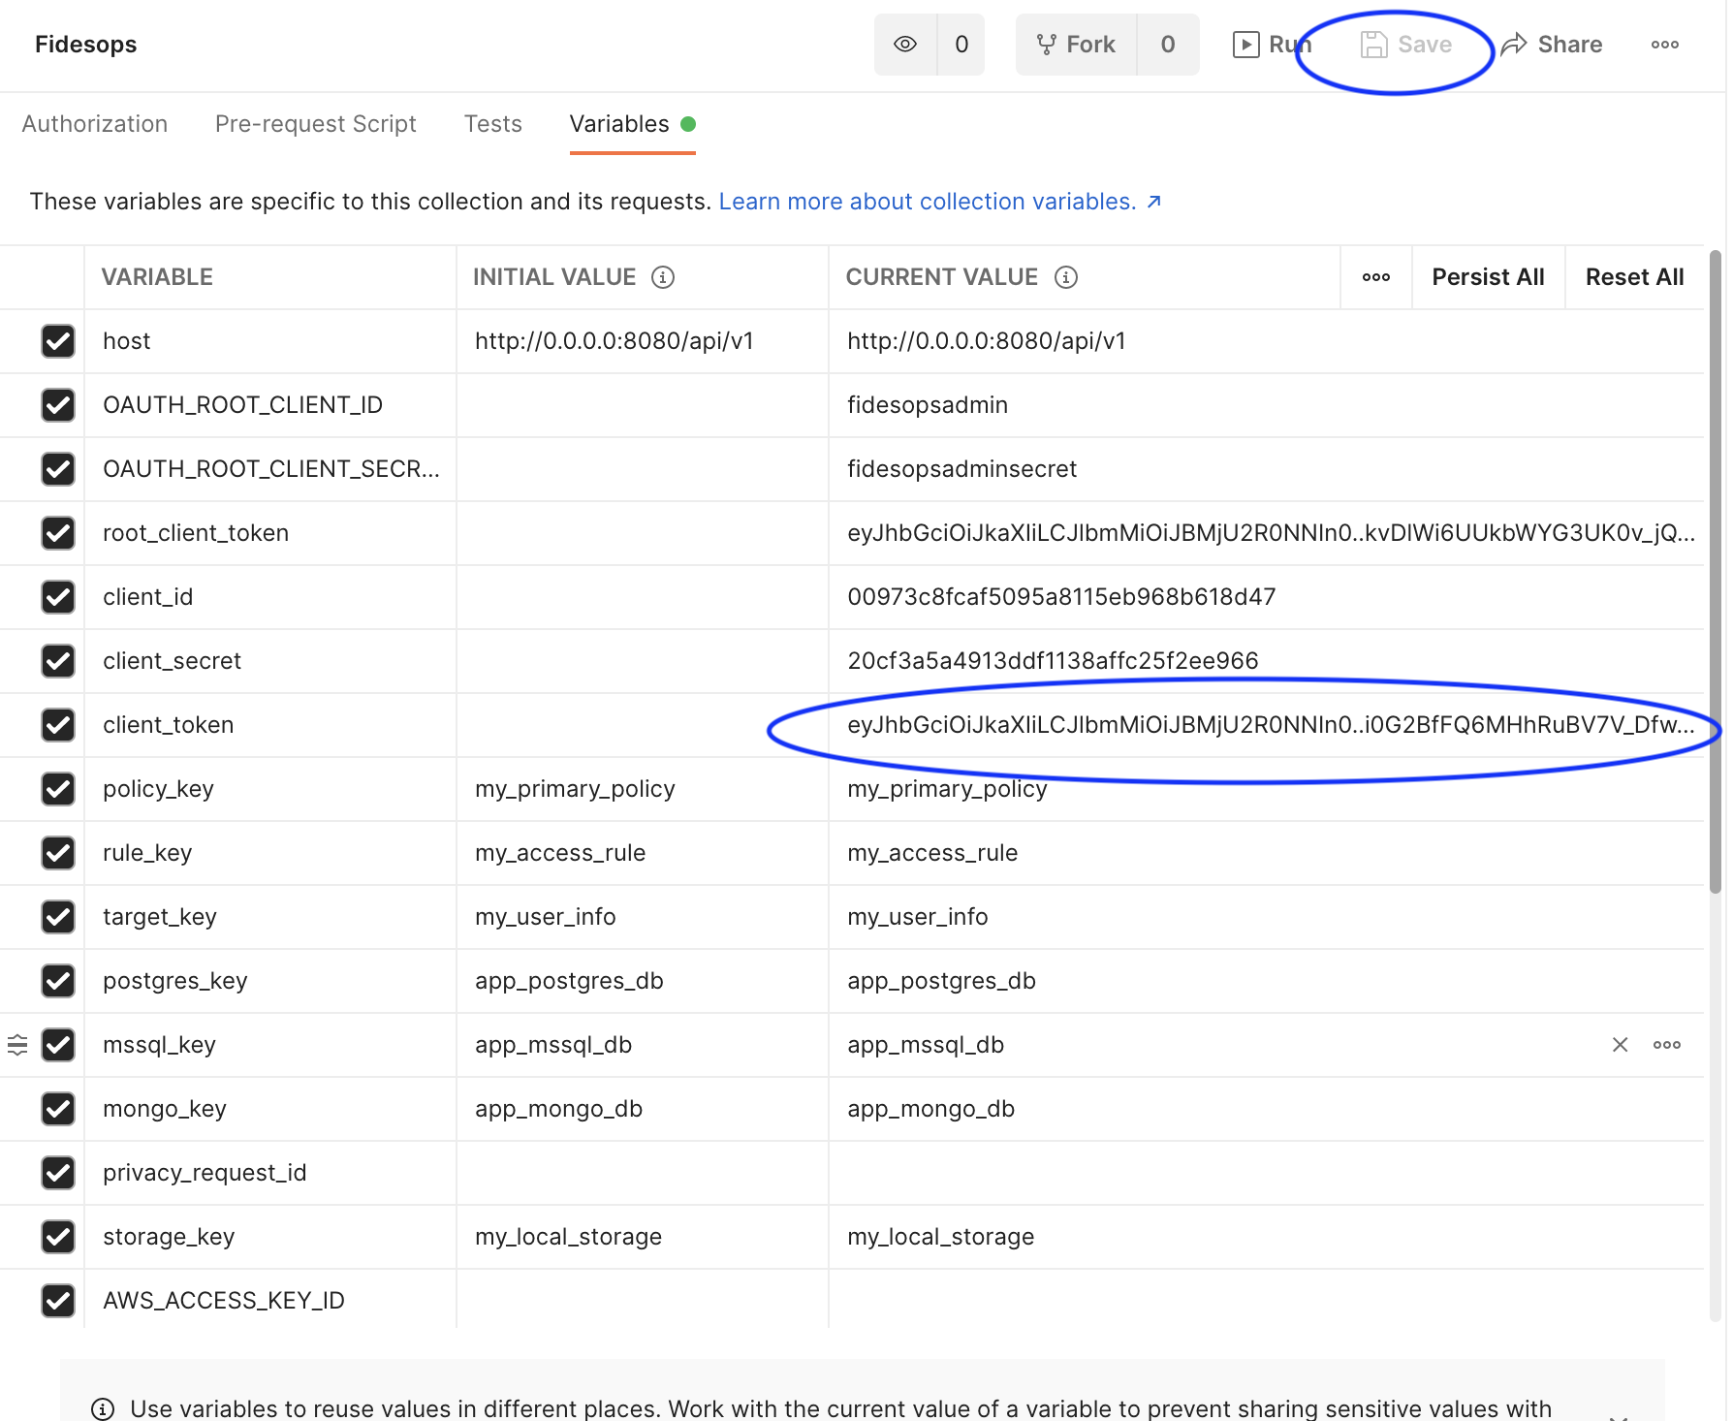Image resolution: width=1733 pixels, height=1421 pixels.
Task: Toggle the storage_key variable checkbox
Action: click(x=58, y=1237)
